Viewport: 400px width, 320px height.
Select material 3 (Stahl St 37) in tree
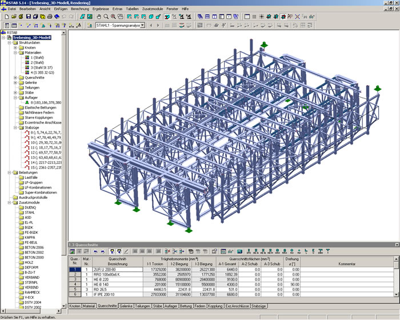42,67
